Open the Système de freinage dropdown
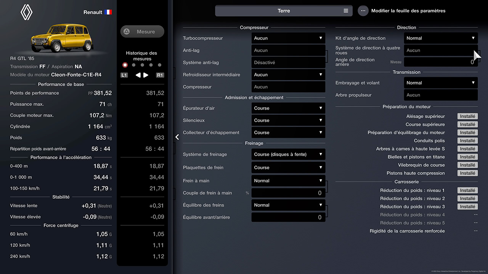The width and height of the screenshot is (488, 274). click(x=288, y=154)
